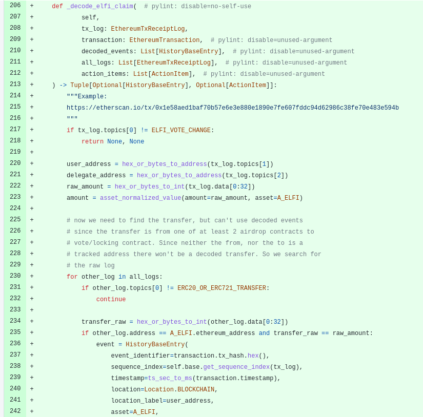Click line number 217

pos(15,130)
